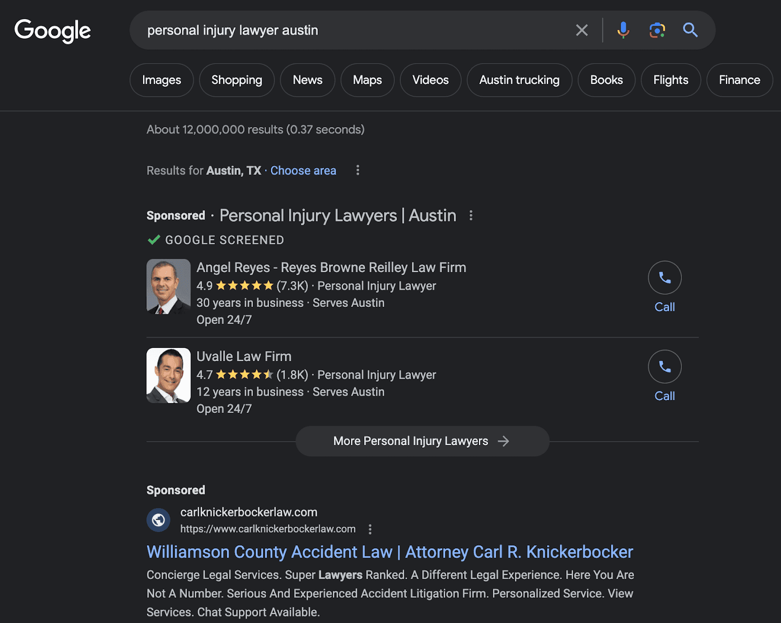The image size is (781, 623).
Task: Call Uvalle Law Firm via the phone icon
Action: pos(664,366)
